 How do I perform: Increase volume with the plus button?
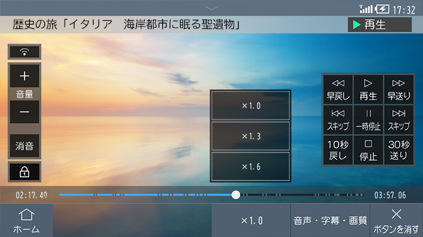25,76
